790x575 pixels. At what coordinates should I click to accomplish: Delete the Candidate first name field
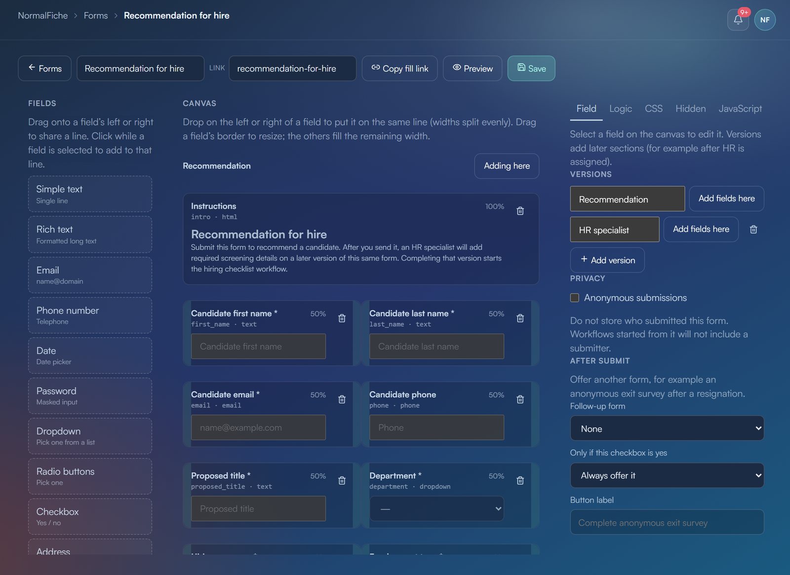click(342, 318)
